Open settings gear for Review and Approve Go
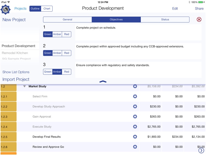 (135, 147)
